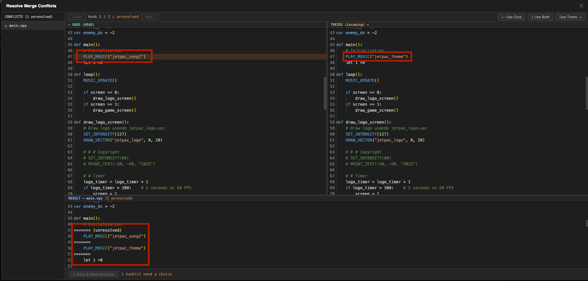This screenshot has width=588, height=281.
Task: Click 'draw_game_screen()' call in THEIRS pane
Action: (377, 110)
